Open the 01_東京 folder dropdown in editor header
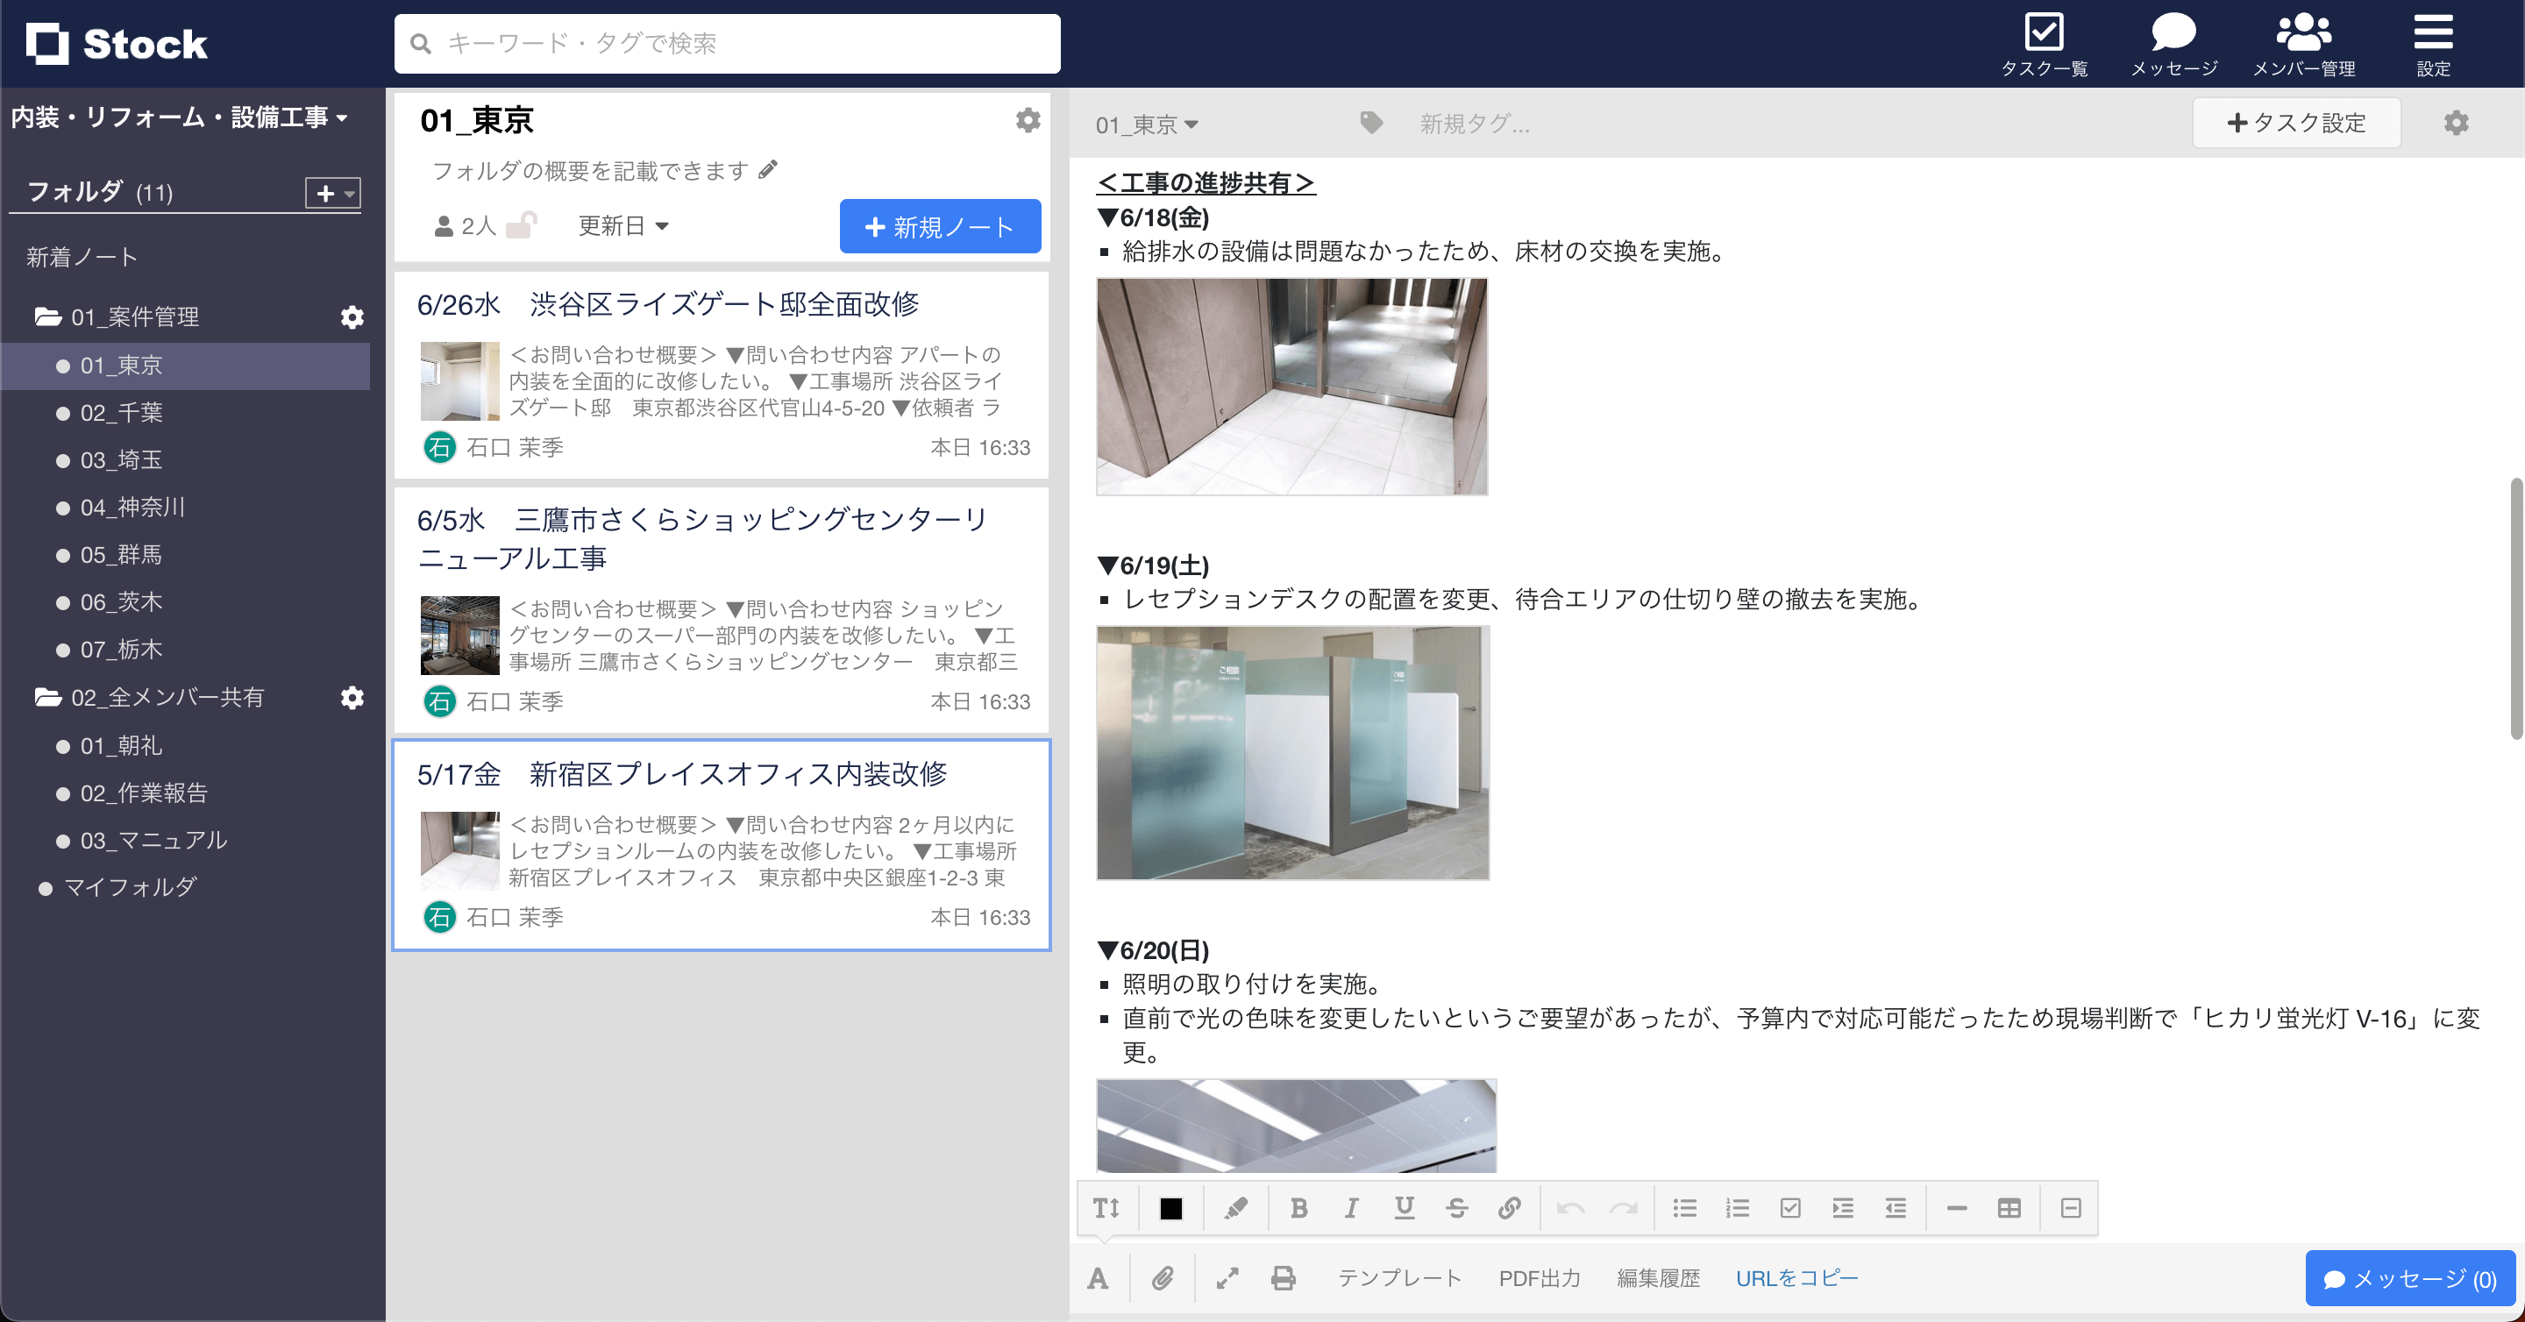2525x1322 pixels. point(1147,124)
